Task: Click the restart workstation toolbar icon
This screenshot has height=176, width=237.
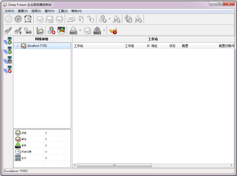Action: 8,19
